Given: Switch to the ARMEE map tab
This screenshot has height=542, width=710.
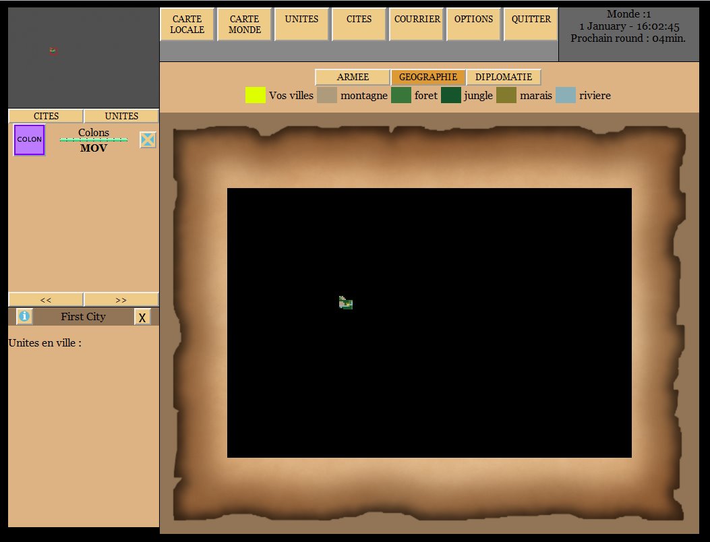Looking at the screenshot, I should (x=353, y=77).
